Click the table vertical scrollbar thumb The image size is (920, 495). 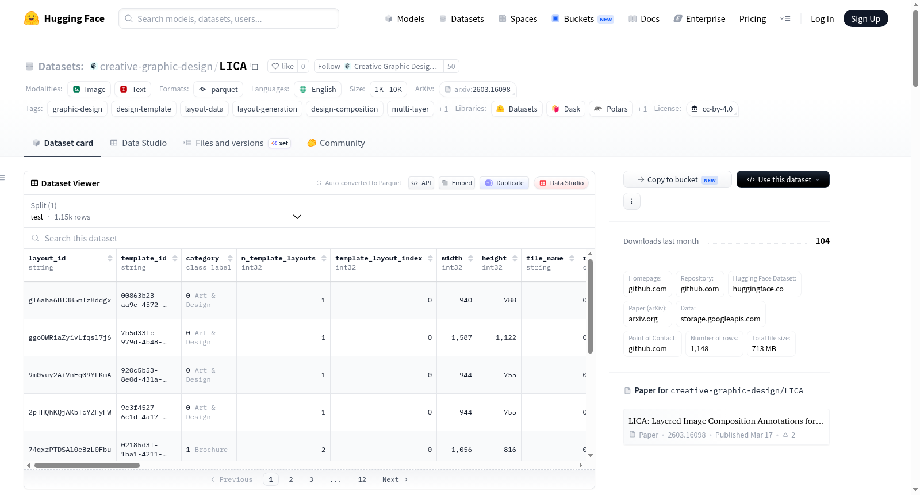point(590,306)
